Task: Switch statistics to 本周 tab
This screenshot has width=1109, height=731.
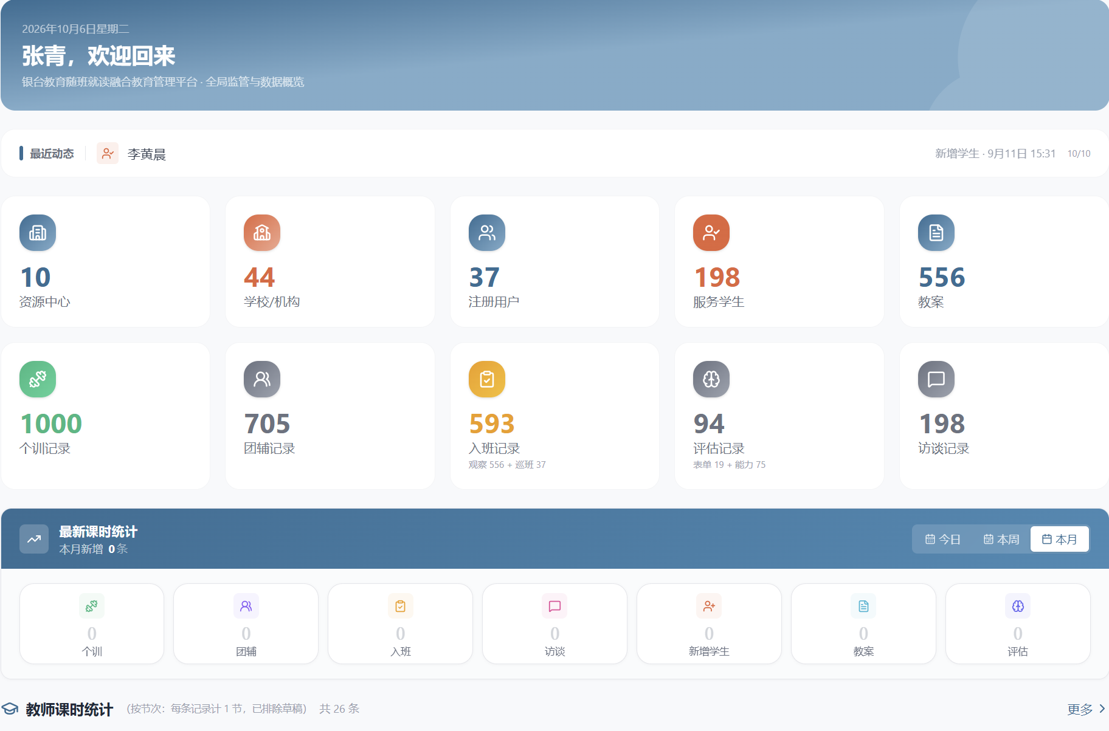Action: click(1001, 539)
